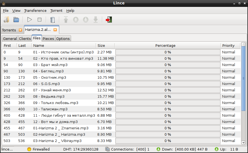
Task: Switch to the Pieces tab
Action: (48, 39)
